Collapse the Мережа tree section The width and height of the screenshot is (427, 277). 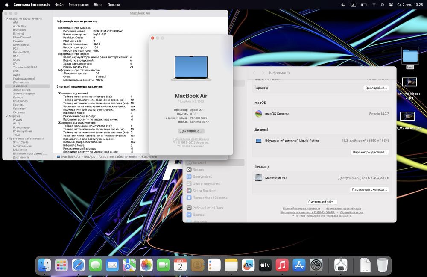[x=7, y=116]
